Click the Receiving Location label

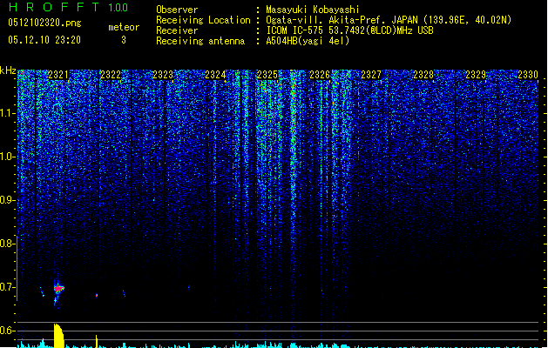pyautogui.click(x=203, y=20)
